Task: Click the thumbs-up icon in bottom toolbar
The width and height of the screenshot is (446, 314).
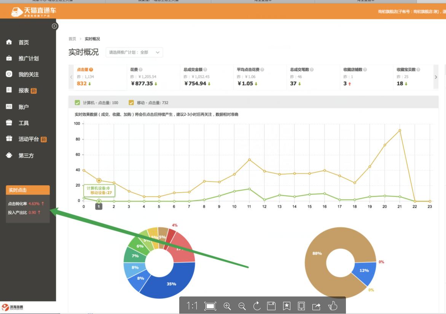Action: (x=333, y=306)
